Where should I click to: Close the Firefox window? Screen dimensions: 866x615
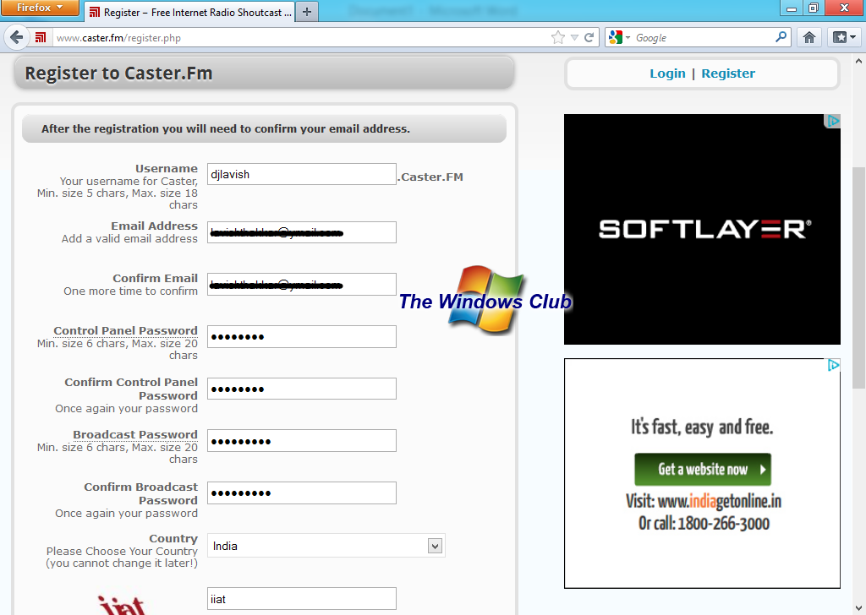tap(844, 8)
